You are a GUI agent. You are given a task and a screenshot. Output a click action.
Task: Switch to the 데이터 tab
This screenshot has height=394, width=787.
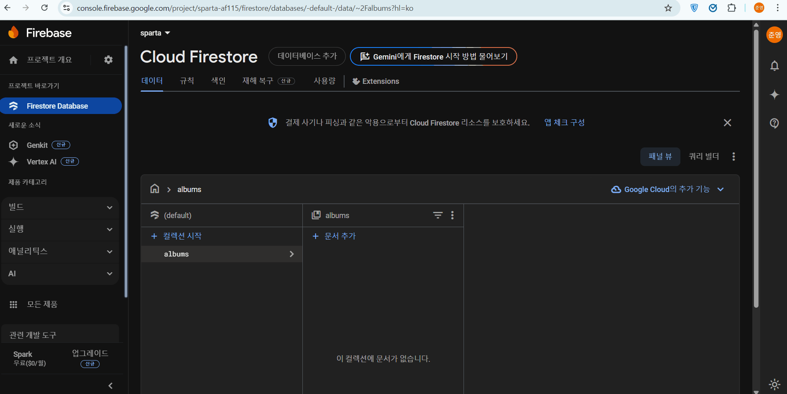152,81
